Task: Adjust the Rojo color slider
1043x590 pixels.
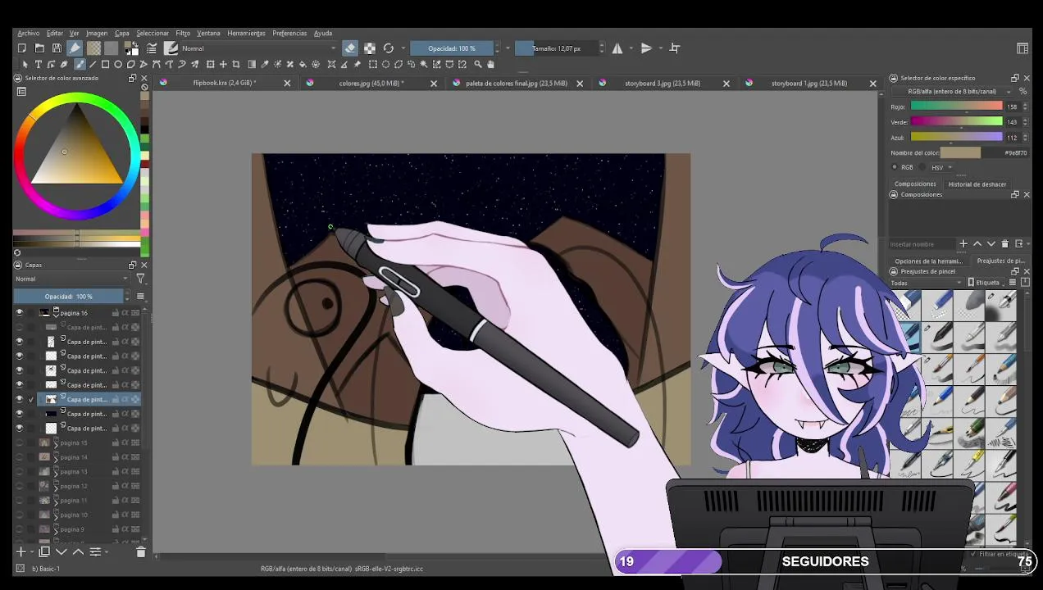Action: pyautogui.click(x=956, y=107)
